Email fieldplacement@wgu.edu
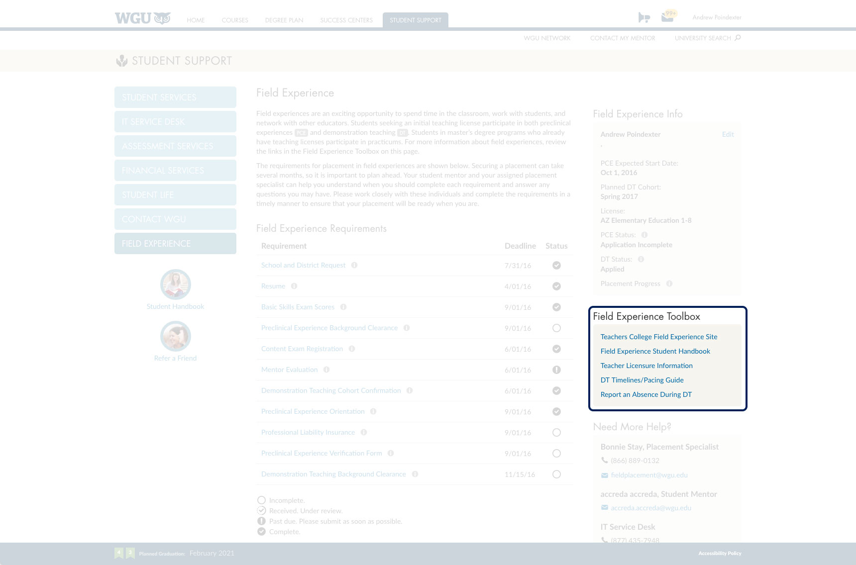Screen dimensions: 856x565 (x=649, y=475)
